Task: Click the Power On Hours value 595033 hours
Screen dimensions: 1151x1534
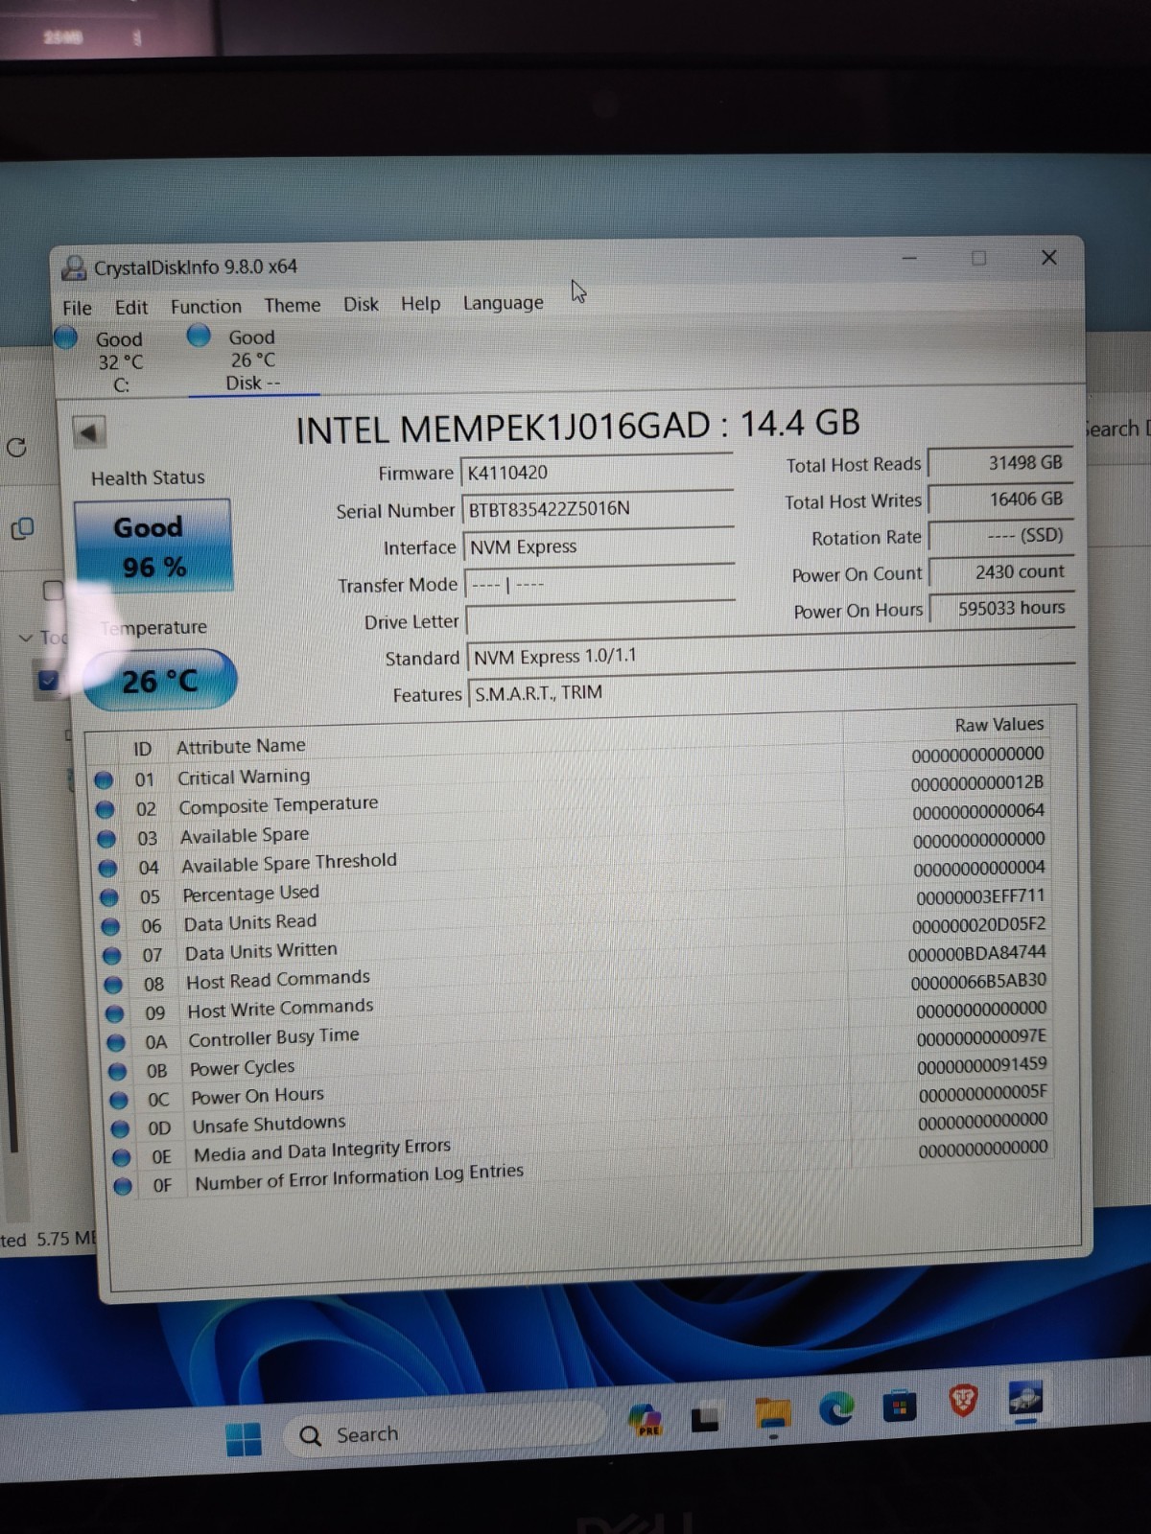Action: (1002, 609)
